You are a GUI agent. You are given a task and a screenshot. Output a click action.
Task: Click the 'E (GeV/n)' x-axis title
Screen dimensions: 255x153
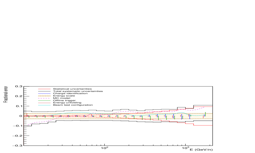pyautogui.click(x=201, y=150)
